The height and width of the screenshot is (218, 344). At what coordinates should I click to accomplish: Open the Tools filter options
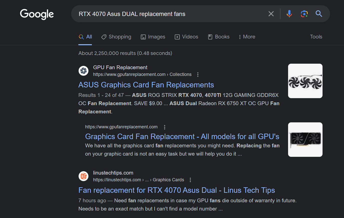(316, 37)
